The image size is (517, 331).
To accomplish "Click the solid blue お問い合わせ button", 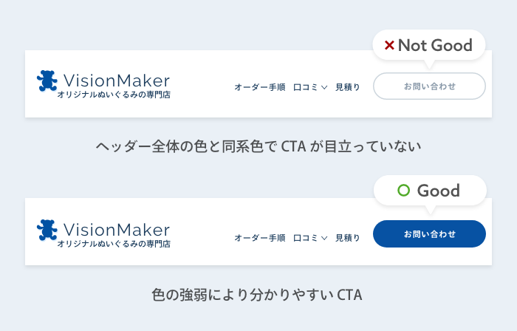I will (429, 233).
